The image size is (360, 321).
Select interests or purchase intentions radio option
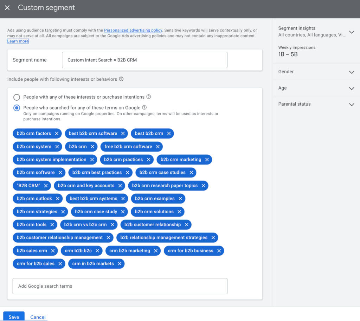pos(17,97)
